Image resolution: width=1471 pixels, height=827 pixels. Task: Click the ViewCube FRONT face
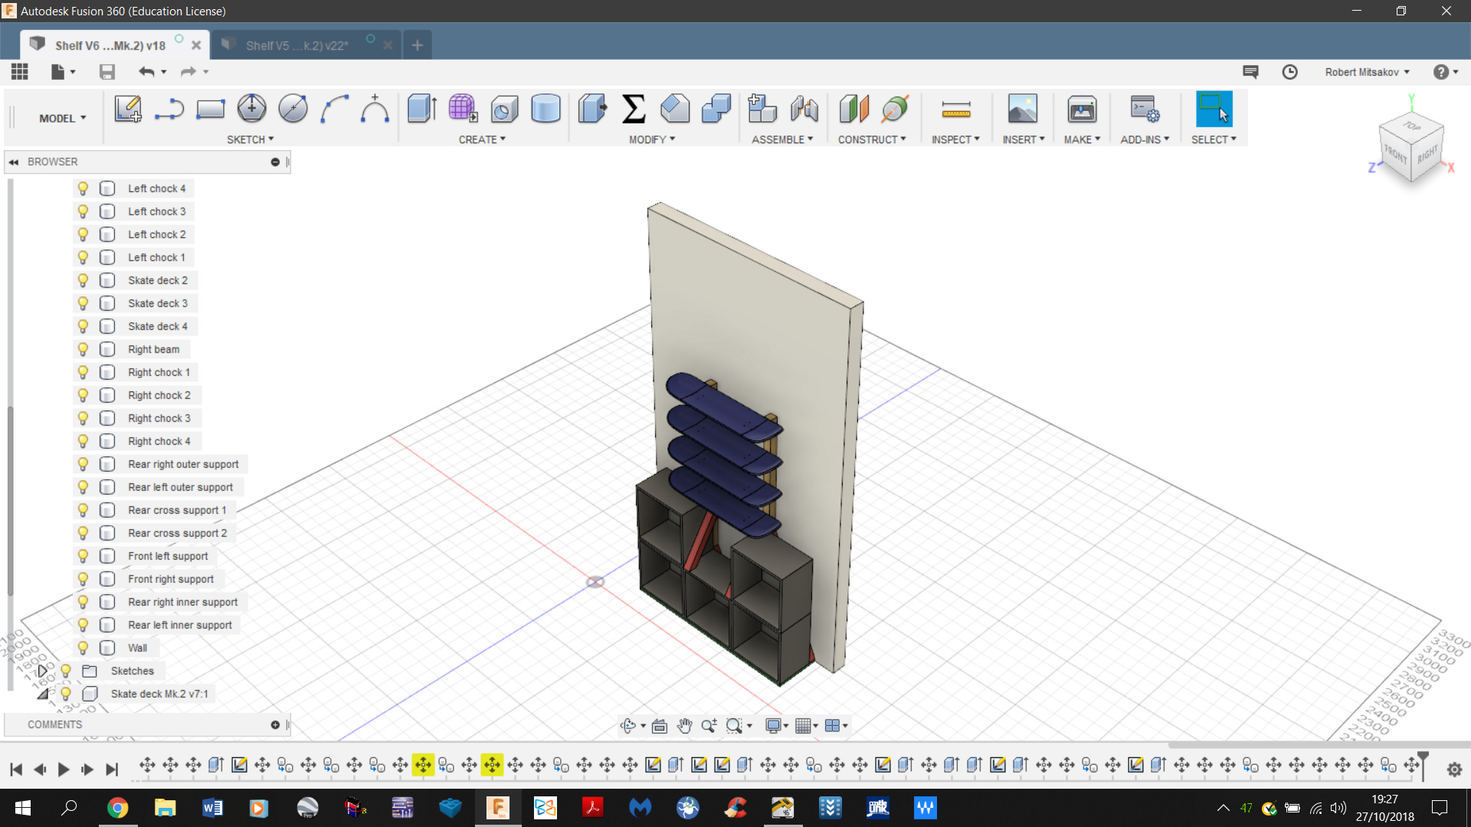coord(1395,154)
